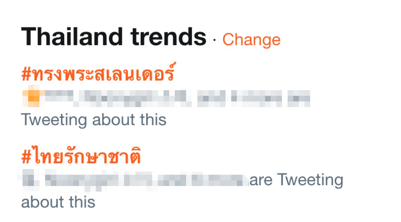Click the orange avatar beside the first trend
Screen dimensions: 401x222
coord(32,98)
